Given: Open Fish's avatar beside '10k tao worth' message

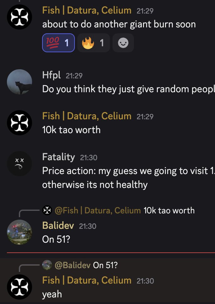Looking at the screenshot, I should click(x=19, y=123).
